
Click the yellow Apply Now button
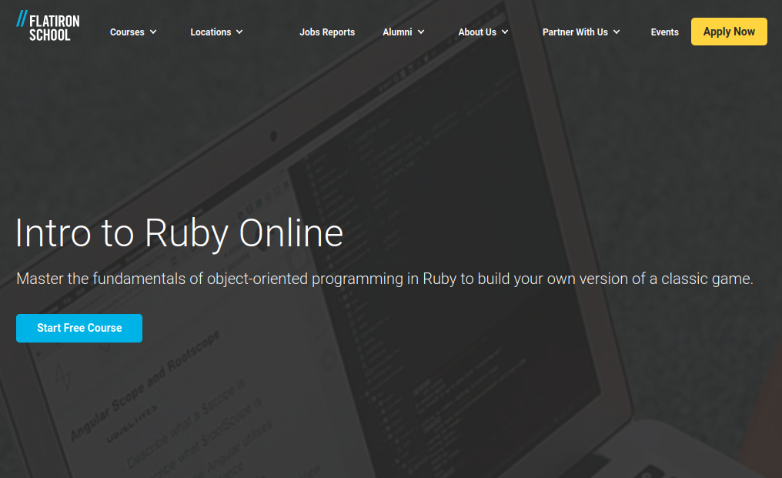click(729, 32)
